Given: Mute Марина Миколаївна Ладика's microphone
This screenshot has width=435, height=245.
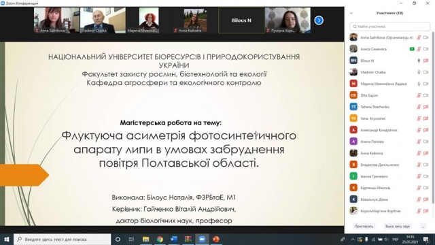Looking at the screenshot, I should pos(419,84).
